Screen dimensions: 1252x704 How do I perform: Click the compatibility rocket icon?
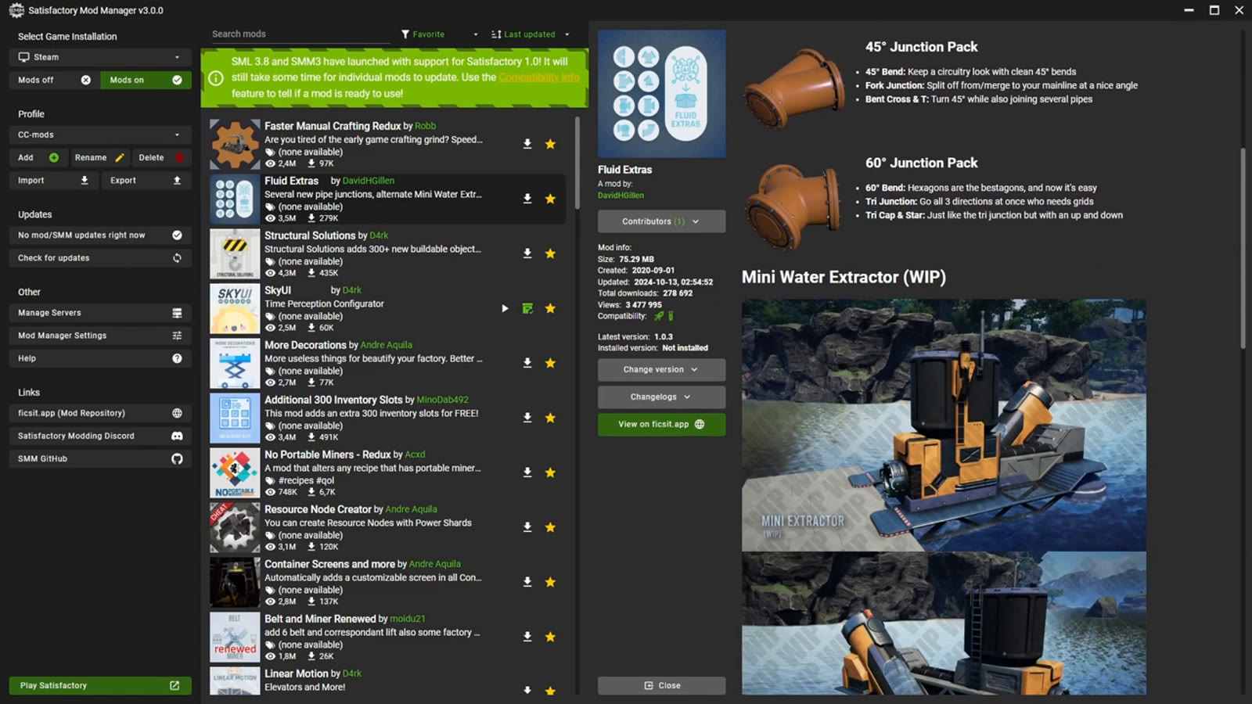(659, 316)
